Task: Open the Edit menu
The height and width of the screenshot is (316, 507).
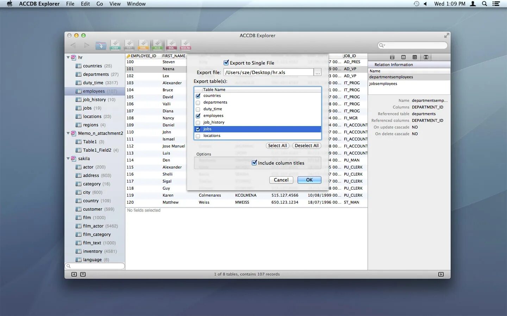Action: (x=85, y=4)
